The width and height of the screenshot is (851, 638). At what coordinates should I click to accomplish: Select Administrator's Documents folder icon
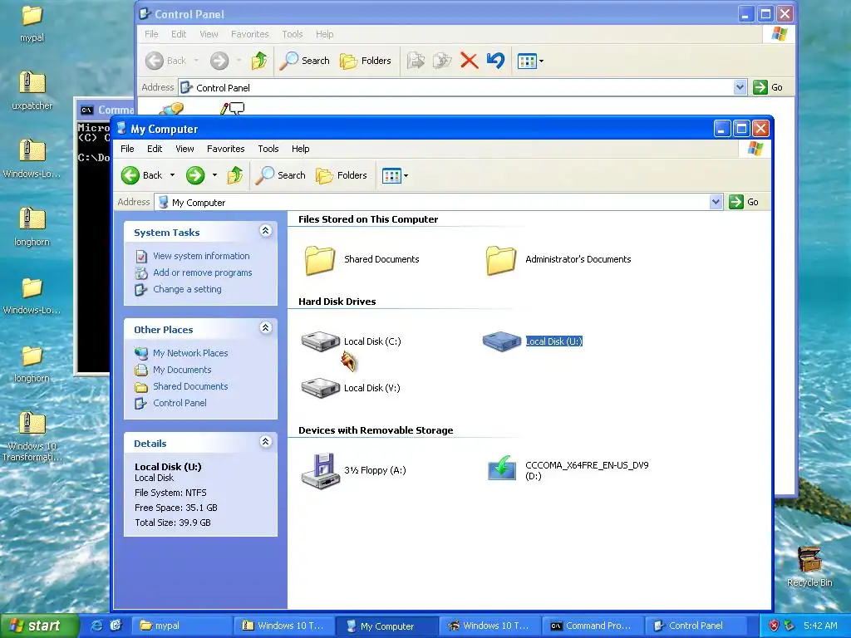[x=501, y=260]
